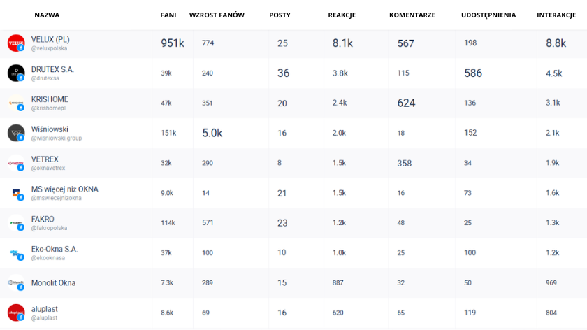Sort table by WZROST FANÓW header
Image resolution: width=587 pixels, height=330 pixels.
[217, 15]
